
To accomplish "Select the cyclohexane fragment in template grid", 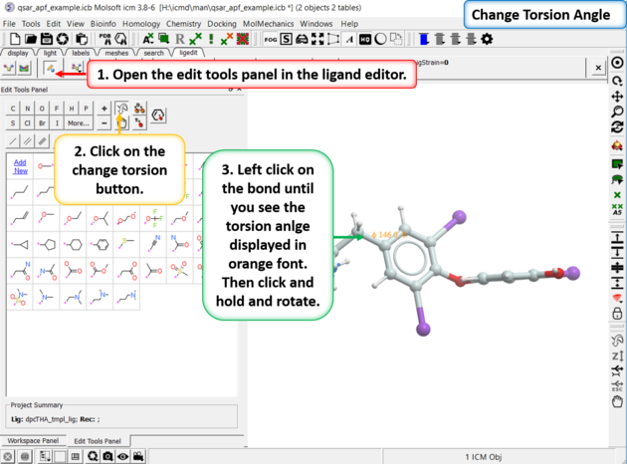I will click(x=73, y=244).
